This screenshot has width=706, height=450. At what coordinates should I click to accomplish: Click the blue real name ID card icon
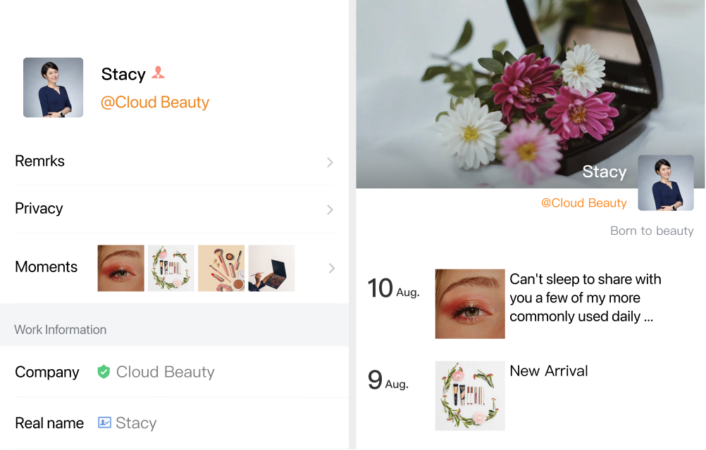coord(104,423)
